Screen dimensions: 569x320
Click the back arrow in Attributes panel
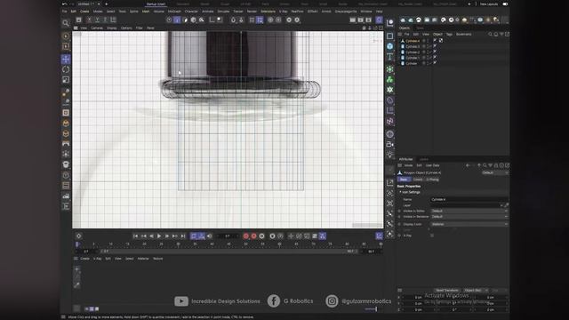click(468, 165)
